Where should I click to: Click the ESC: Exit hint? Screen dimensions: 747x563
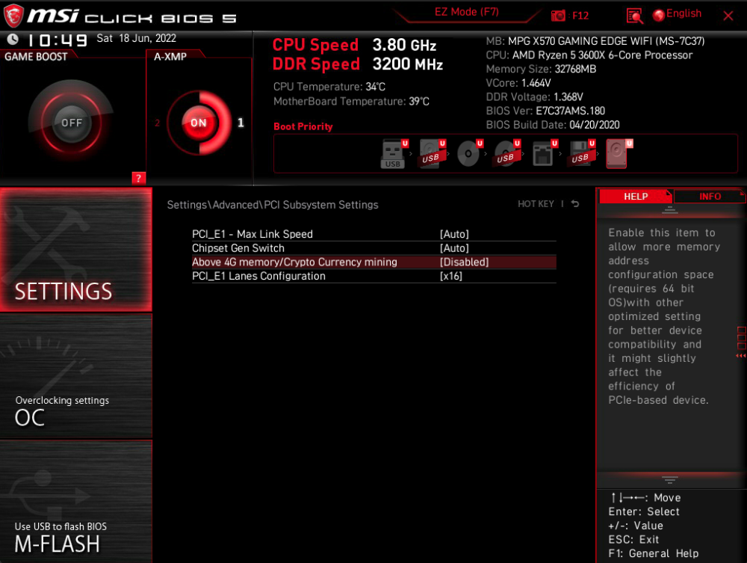pyautogui.click(x=633, y=540)
